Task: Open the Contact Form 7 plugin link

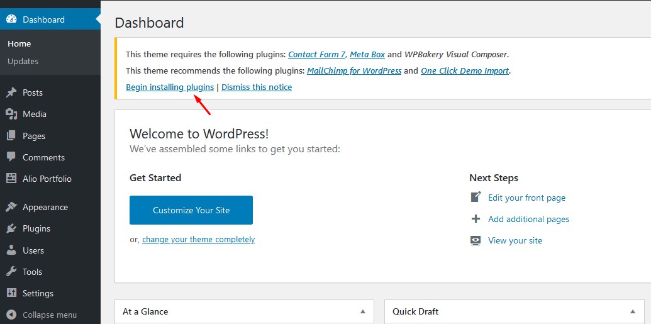Action: tap(317, 54)
